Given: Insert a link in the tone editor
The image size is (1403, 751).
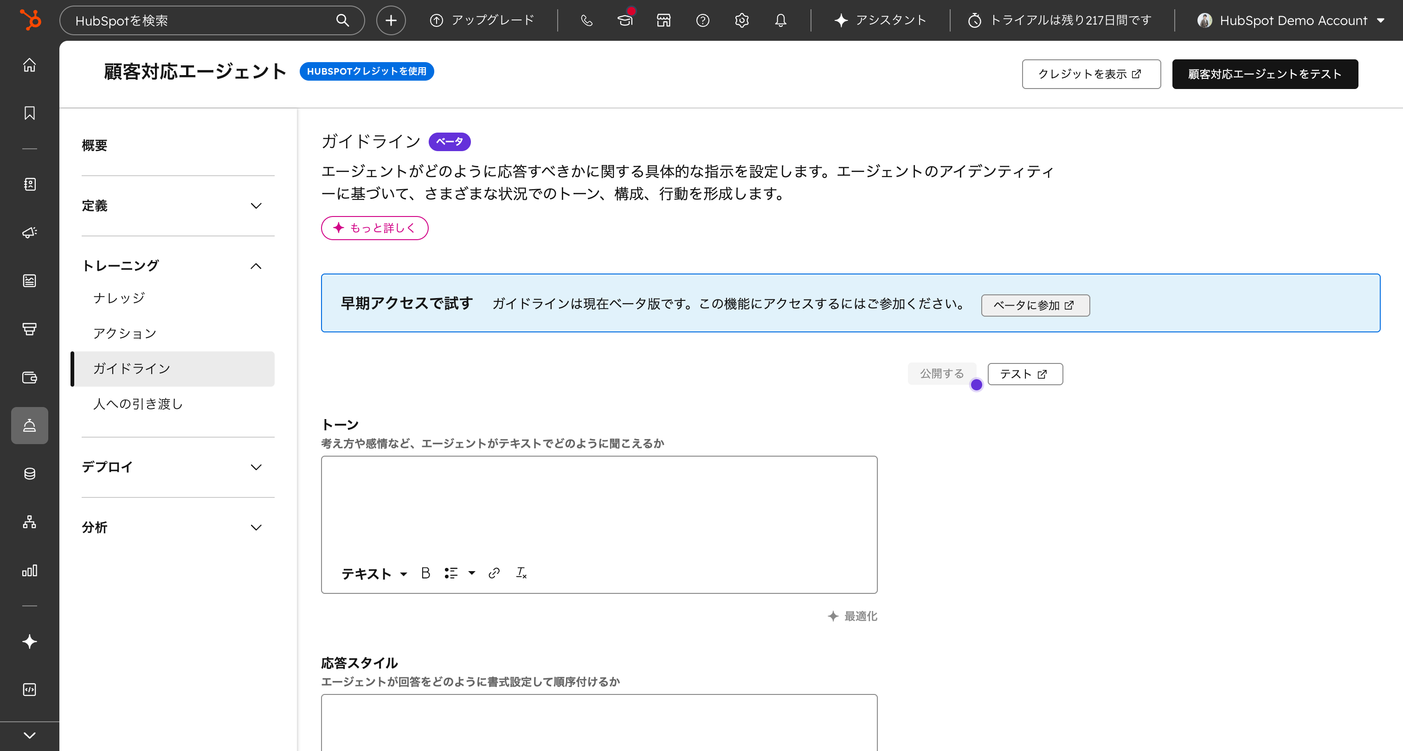Looking at the screenshot, I should (494, 573).
